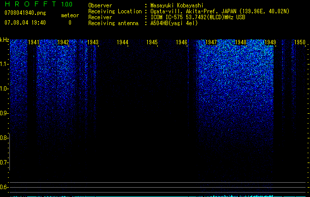The width and height of the screenshot is (310, 197).
Task: Click the meteor count value 0
Action: coord(70,23)
